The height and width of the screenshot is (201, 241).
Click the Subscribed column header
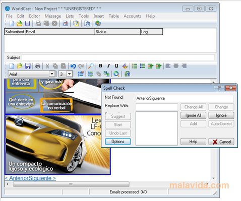[15, 32]
